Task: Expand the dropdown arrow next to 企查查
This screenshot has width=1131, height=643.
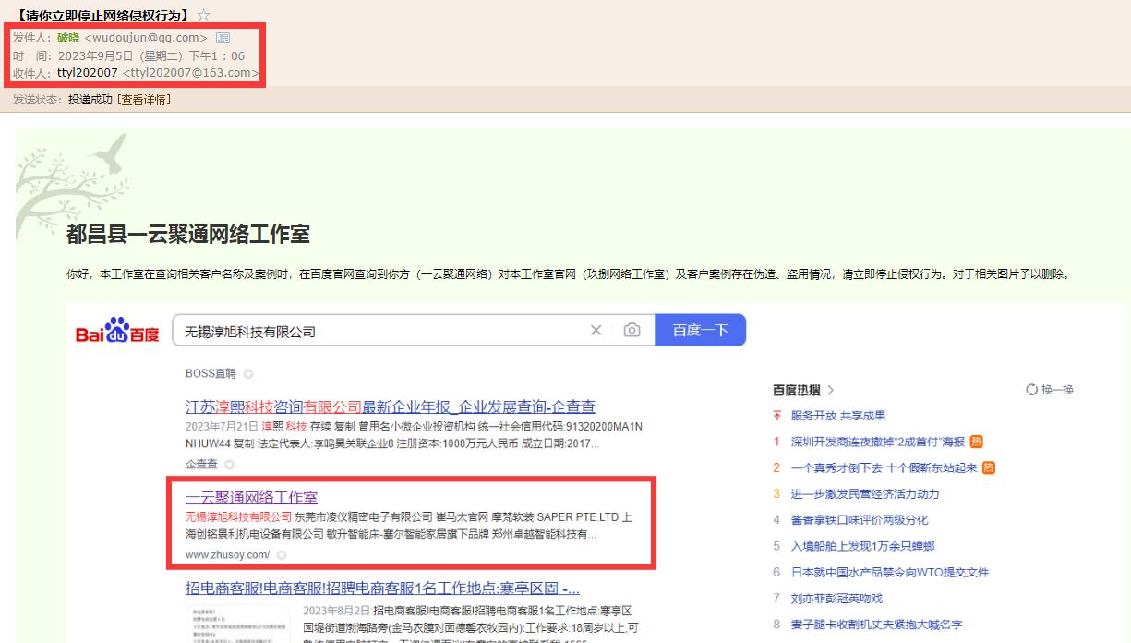Action: tap(229, 465)
